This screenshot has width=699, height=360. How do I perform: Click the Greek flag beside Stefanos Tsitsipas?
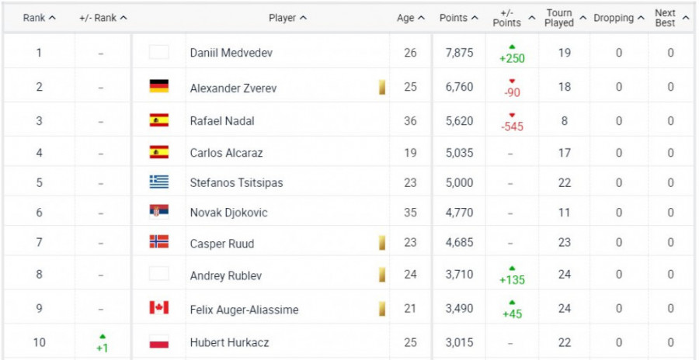pos(159,182)
